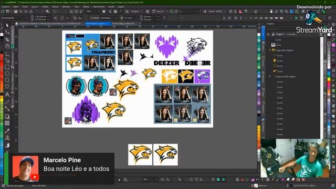Click the Open file folder icon
336x189 pixels.
(8, 12)
